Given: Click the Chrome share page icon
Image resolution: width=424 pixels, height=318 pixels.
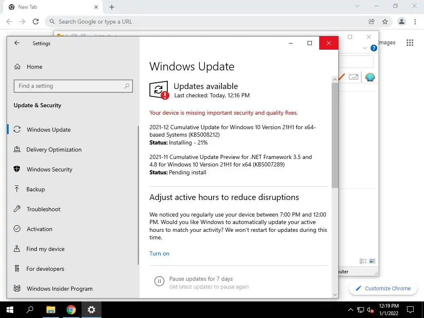Looking at the screenshot, I should point(372,22).
